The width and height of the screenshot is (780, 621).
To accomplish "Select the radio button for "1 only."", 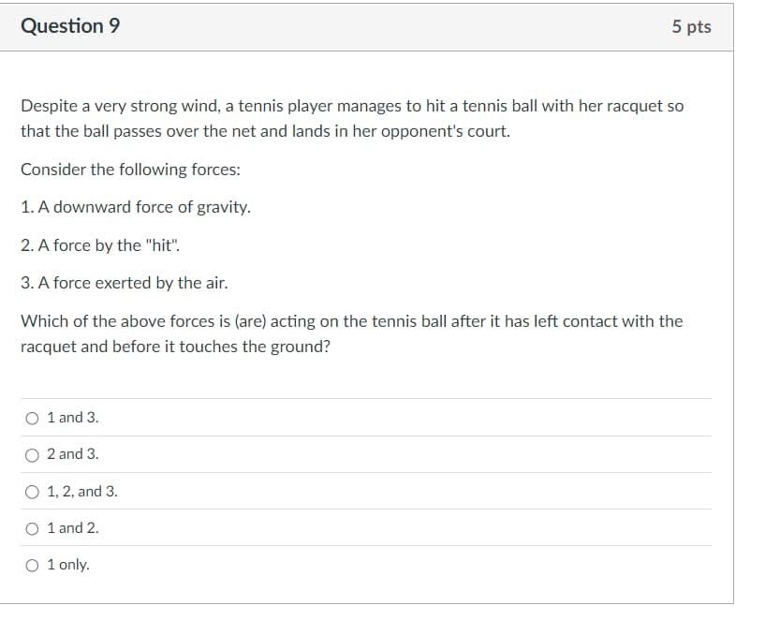I will click(32, 564).
